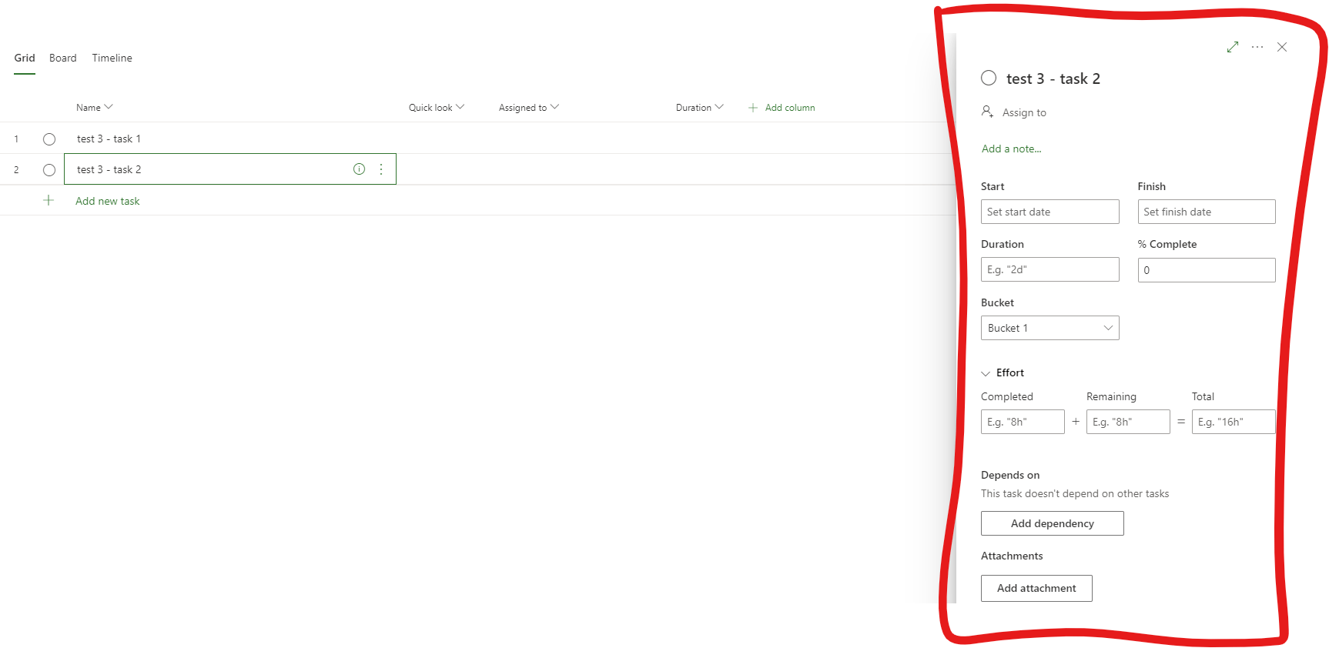This screenshot has width=1329, height=648.
Task: Mark test 3 - task 1 complete
Action: (49, 139)
